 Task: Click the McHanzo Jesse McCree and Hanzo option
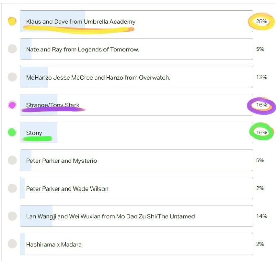[x=136, y=77]
